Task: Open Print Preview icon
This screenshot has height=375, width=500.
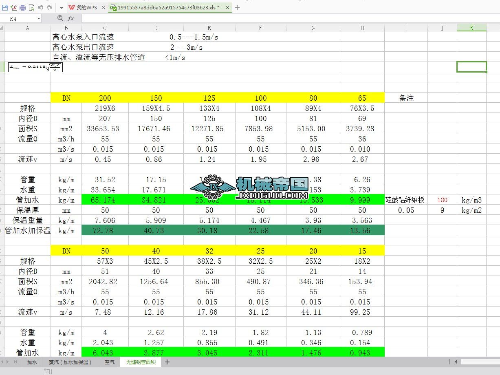Action: coord(32,8)
